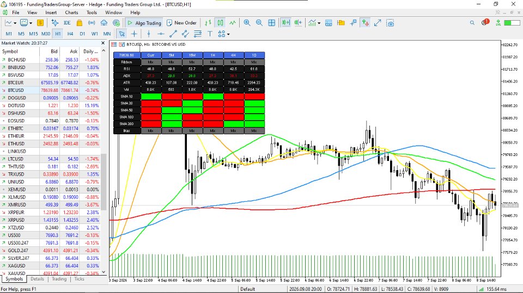523x293 pixels.
Task: Toggle chart shift from right edge
Action: (298, 23)
